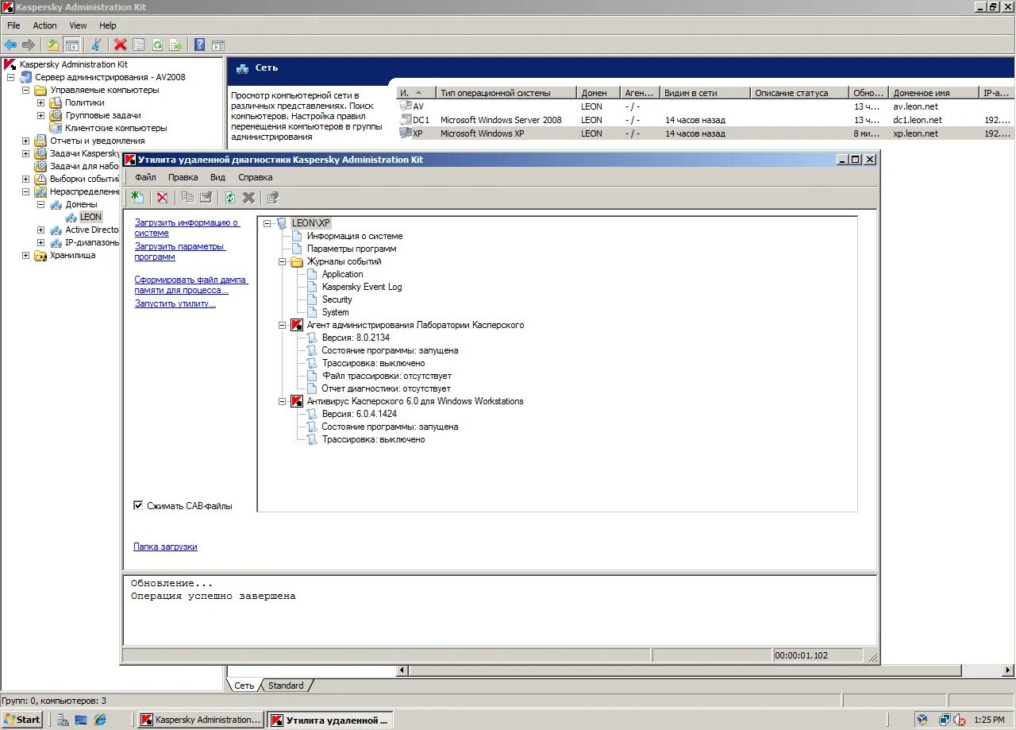This screenshot has height=730, width=1016.
Task: Select Версия: 6.0.4.1424 tree item
Action: (360, 414)
